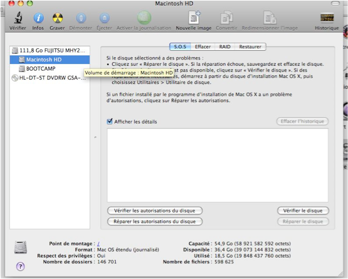Image resolution: width=348 pixels, height=279 pixels.
Task: Open help with the purple question mark
Action: pos(21,266)
